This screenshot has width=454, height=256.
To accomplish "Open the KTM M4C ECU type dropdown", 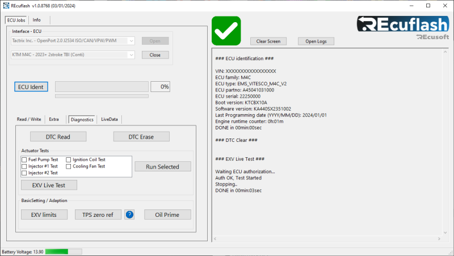I will (x=73, y=54).
